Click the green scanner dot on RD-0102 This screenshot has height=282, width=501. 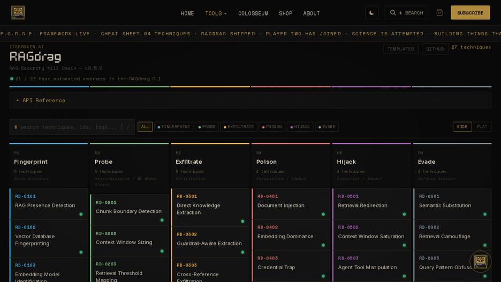pos(81,252)
